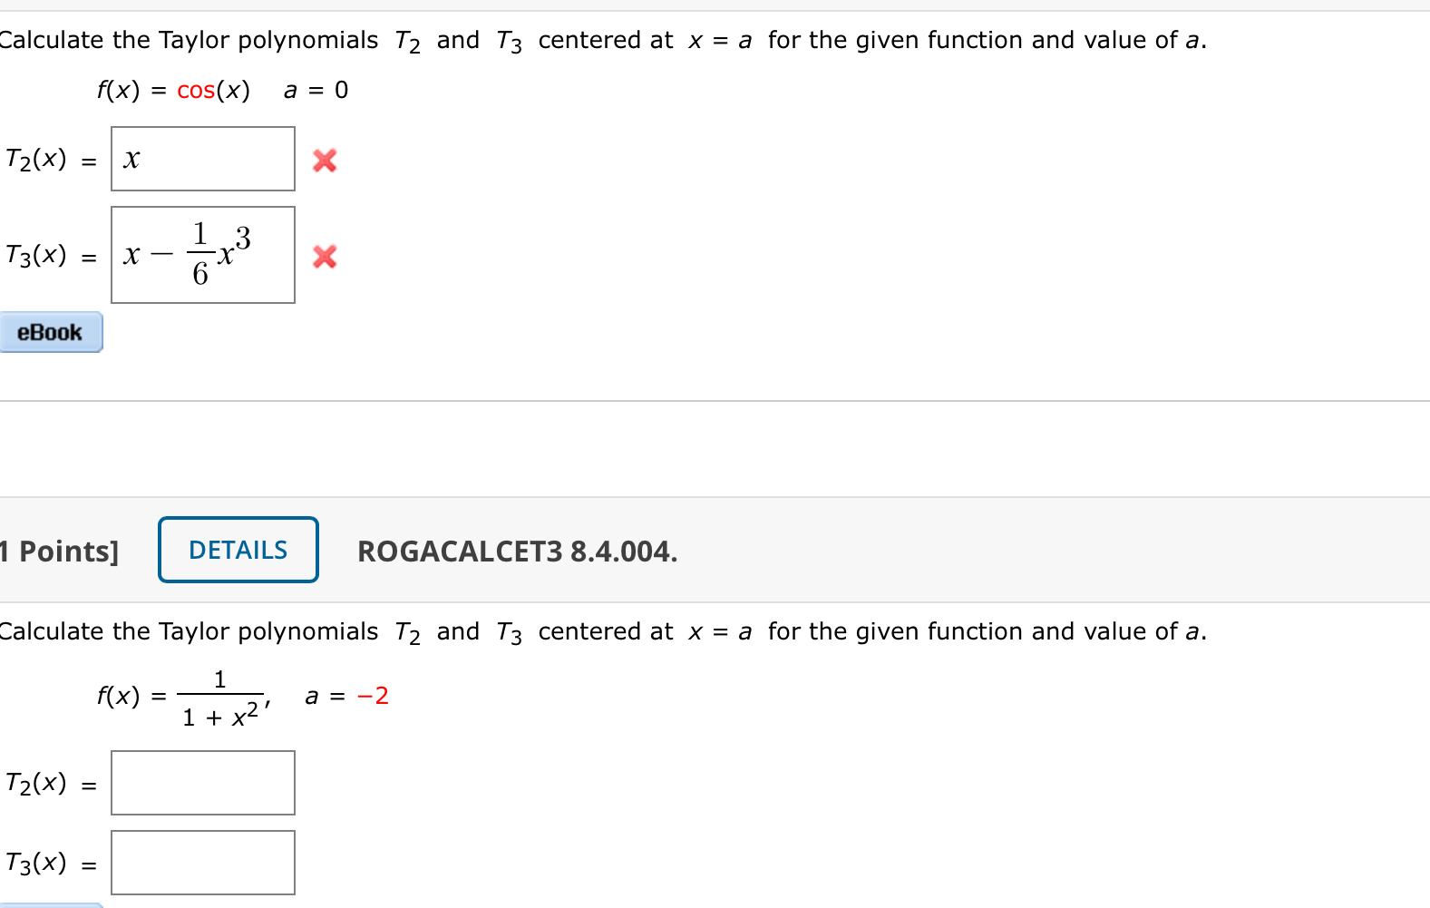Click the incorrect mark for the cosine T3 entry
The image size is (1430, 908).
(x=325, y=257)
